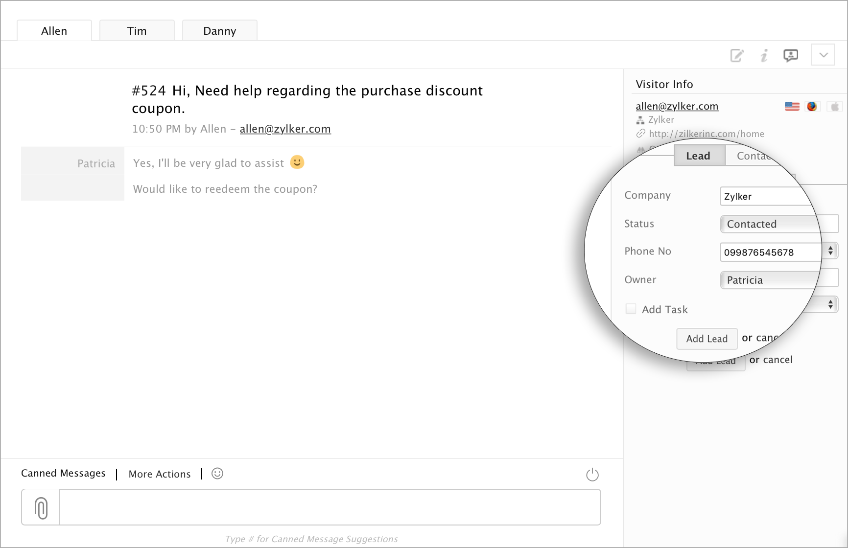Click the stepper arrows beside the phone field
The height and width of the screenshot is (548, 848).
[x=830, y=251]
